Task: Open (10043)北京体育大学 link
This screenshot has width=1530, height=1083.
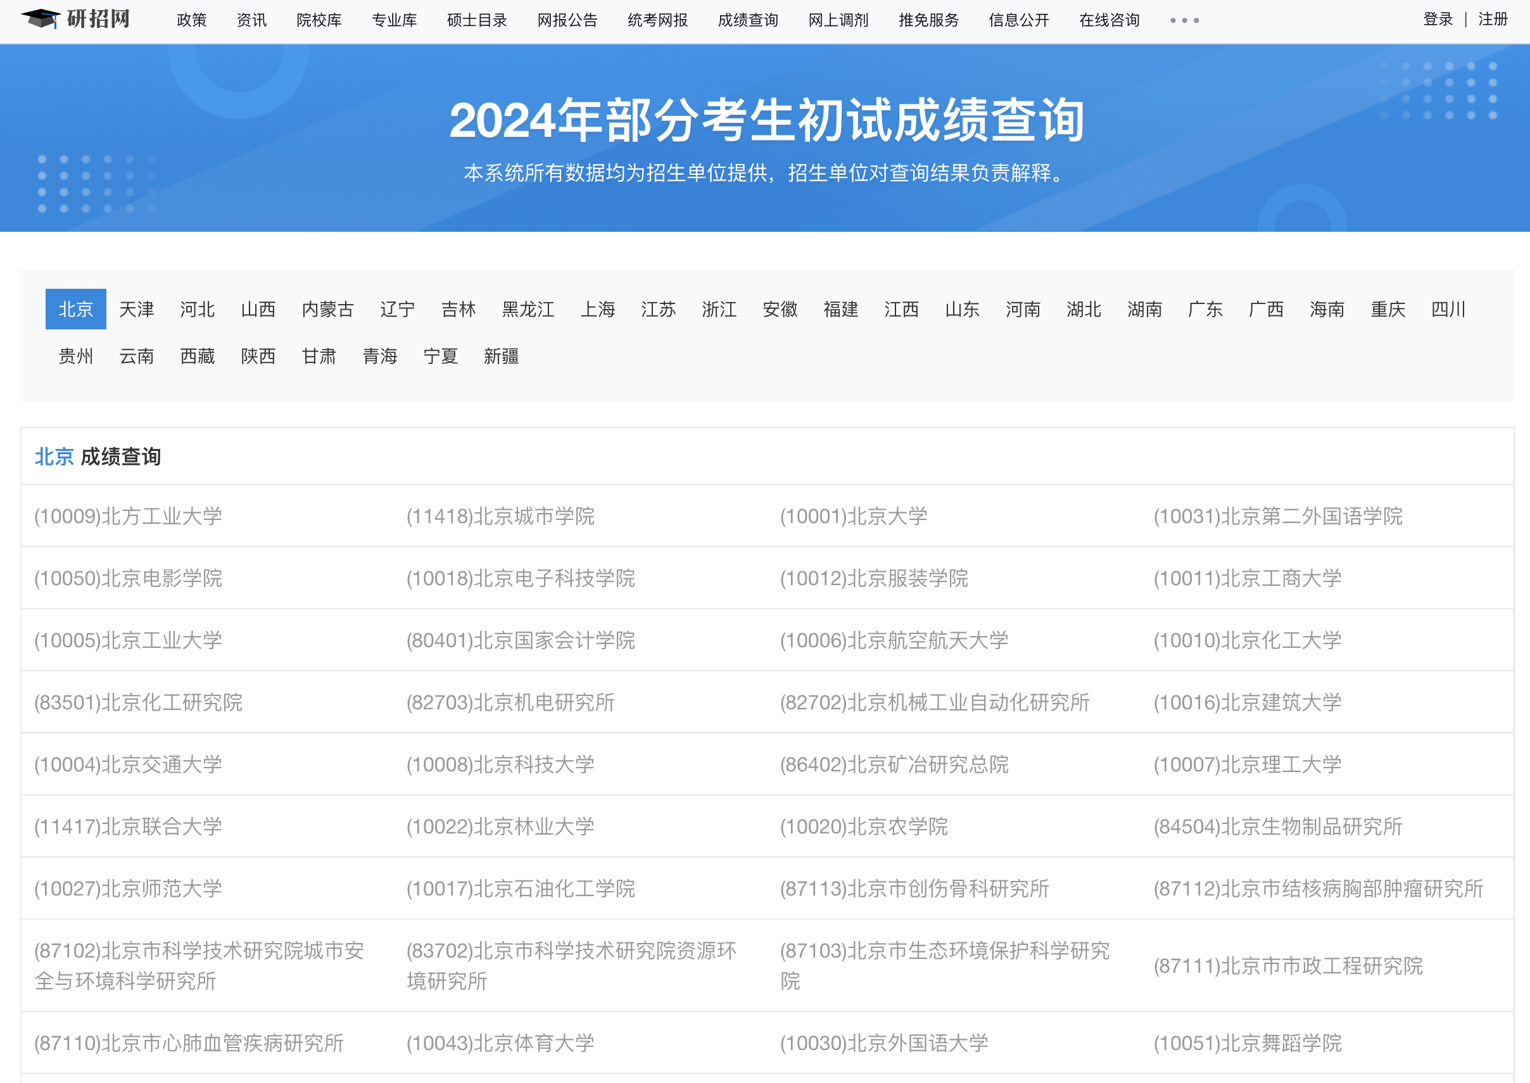Action: click(x=500, y=1043)
